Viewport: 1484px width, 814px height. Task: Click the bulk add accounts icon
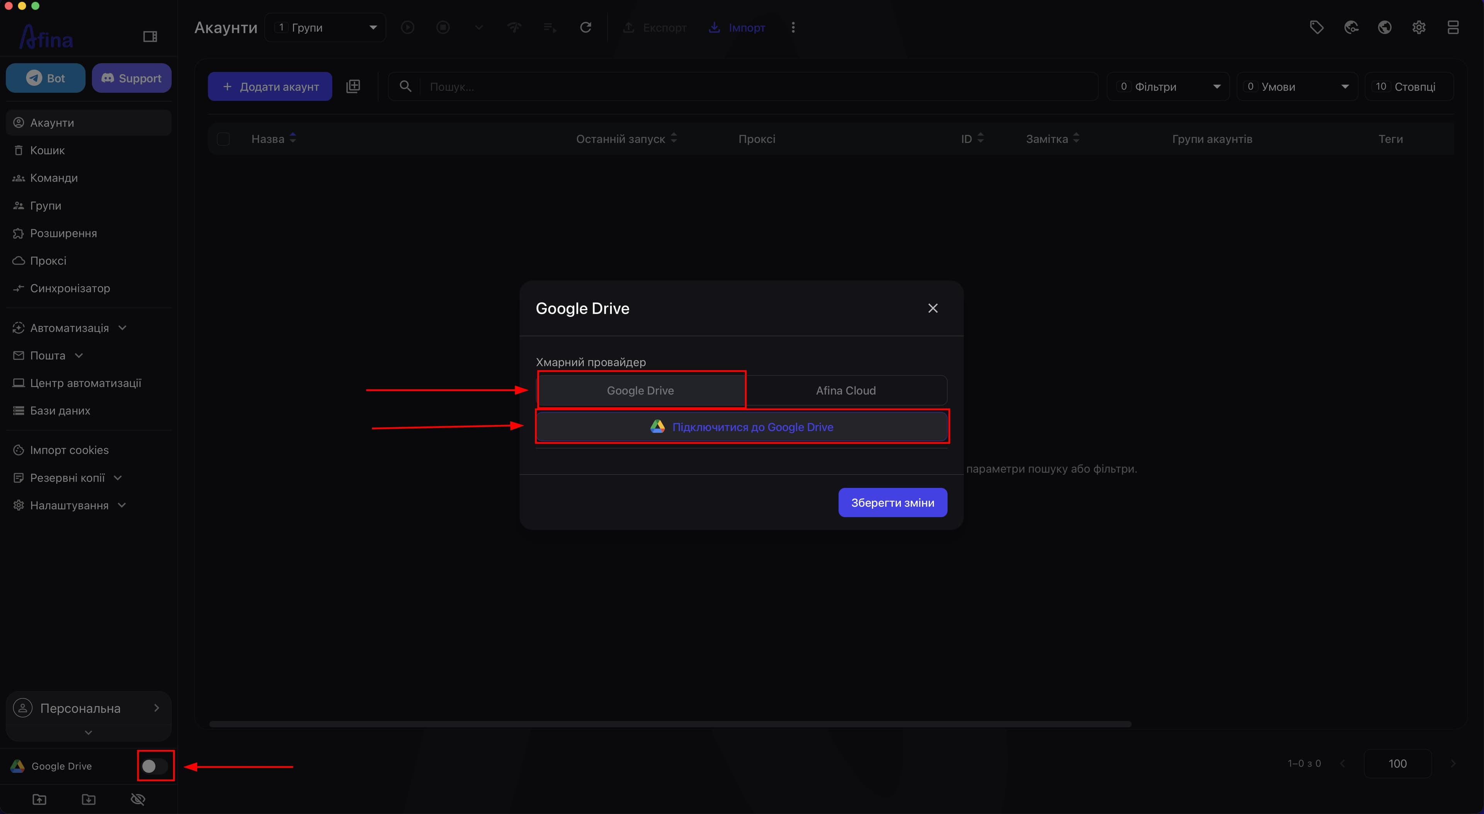click(x=353, y=87)
